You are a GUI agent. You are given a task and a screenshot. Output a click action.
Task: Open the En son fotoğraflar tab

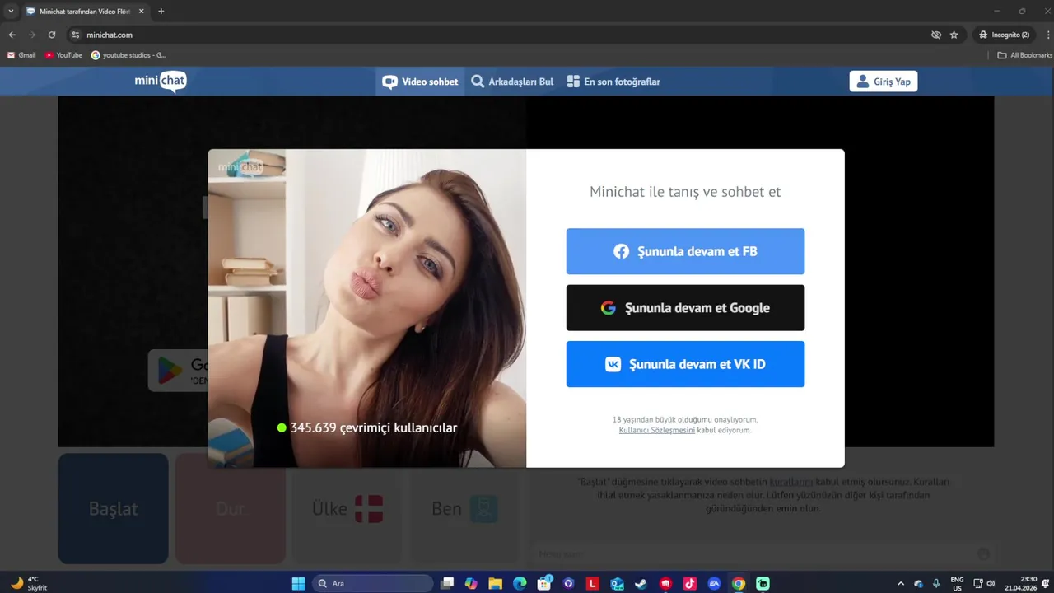[613, 82]
